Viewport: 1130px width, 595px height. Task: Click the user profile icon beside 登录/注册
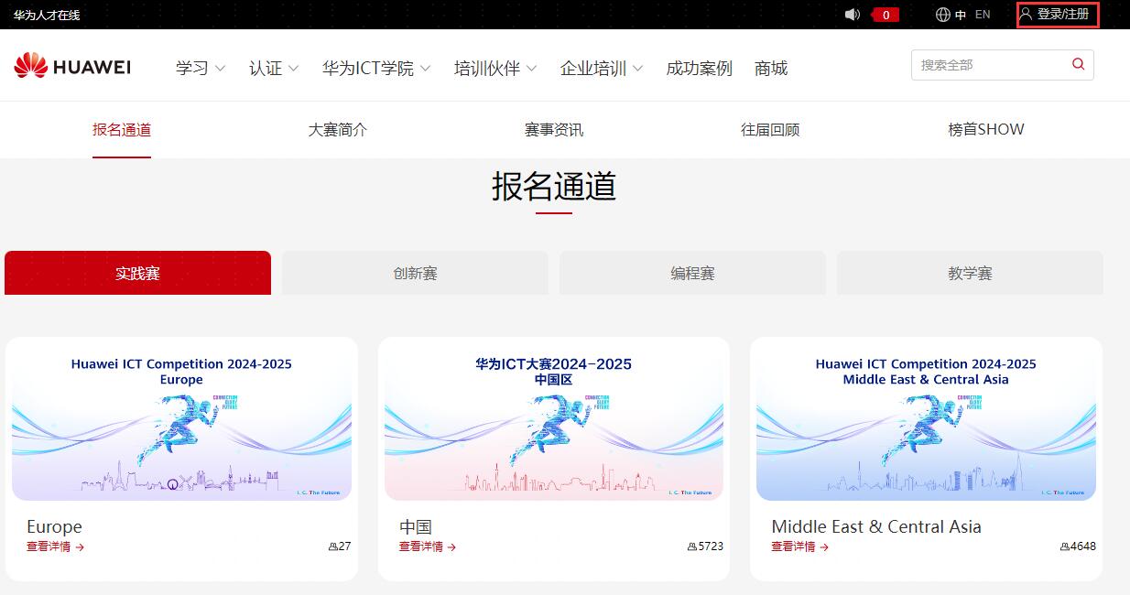click(x=1026, y=15)
